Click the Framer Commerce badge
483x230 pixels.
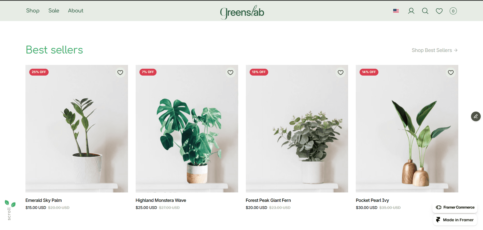click(x=455, y=207)
